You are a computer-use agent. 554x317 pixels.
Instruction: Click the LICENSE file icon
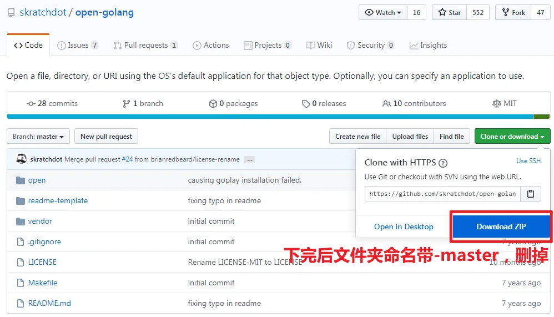[x=21, y=262]
